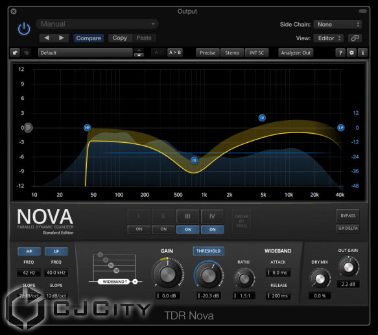Click the A slot button
Image resolution: width=378 pixels, height=335 pixels.
click(158, 53)
